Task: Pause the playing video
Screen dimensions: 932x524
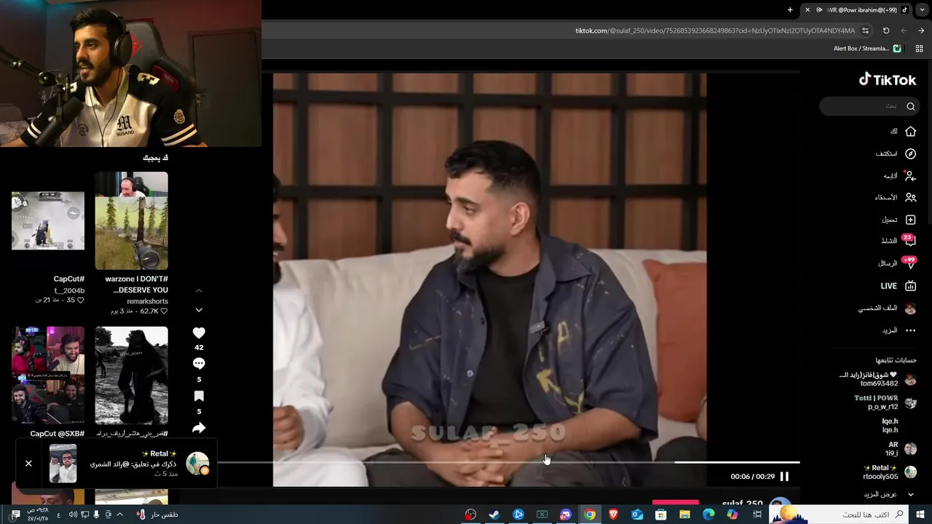Action: point(784,477)
